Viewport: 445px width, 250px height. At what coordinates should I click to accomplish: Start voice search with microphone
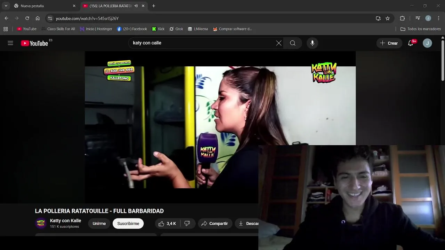coord(312,43)
